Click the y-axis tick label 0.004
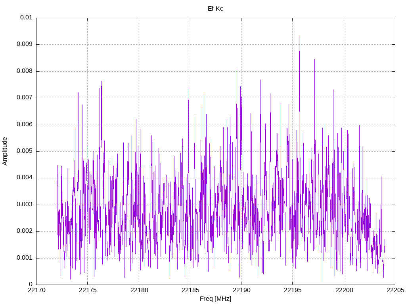This screenshot has width=406, height=304. coord(24,178)
